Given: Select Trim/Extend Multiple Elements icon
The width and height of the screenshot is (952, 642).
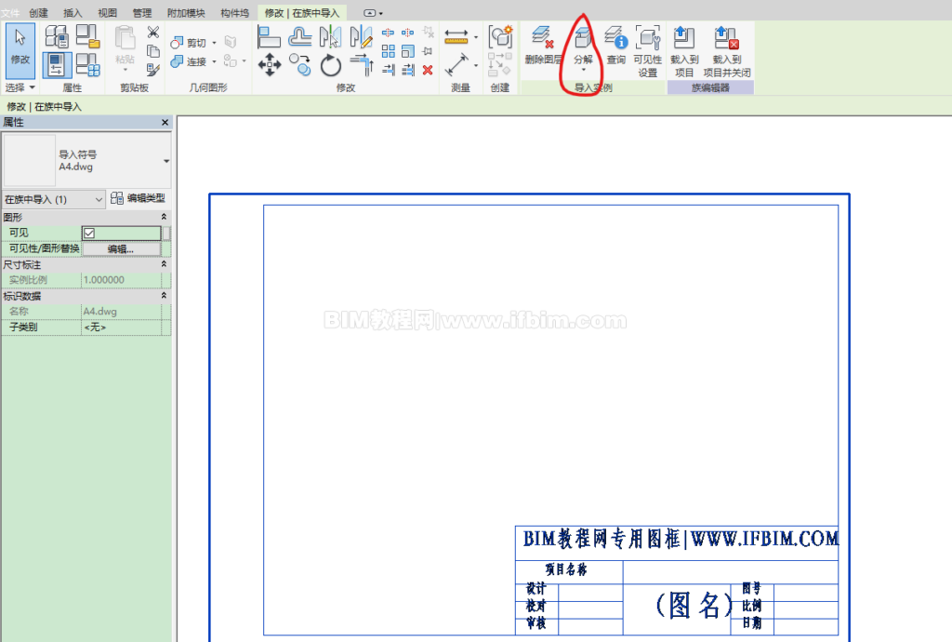Looking at the screenshot, I should tap(408, 70).
